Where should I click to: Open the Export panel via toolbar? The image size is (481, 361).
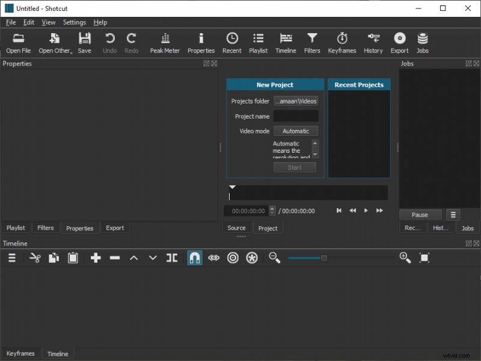(x=399, y=41)
